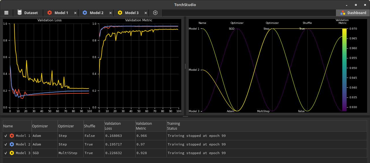Viewport: 370px width, 163px height.
Task: Disable the Model 3 row checkmark
Action: (x=6, y=153)
